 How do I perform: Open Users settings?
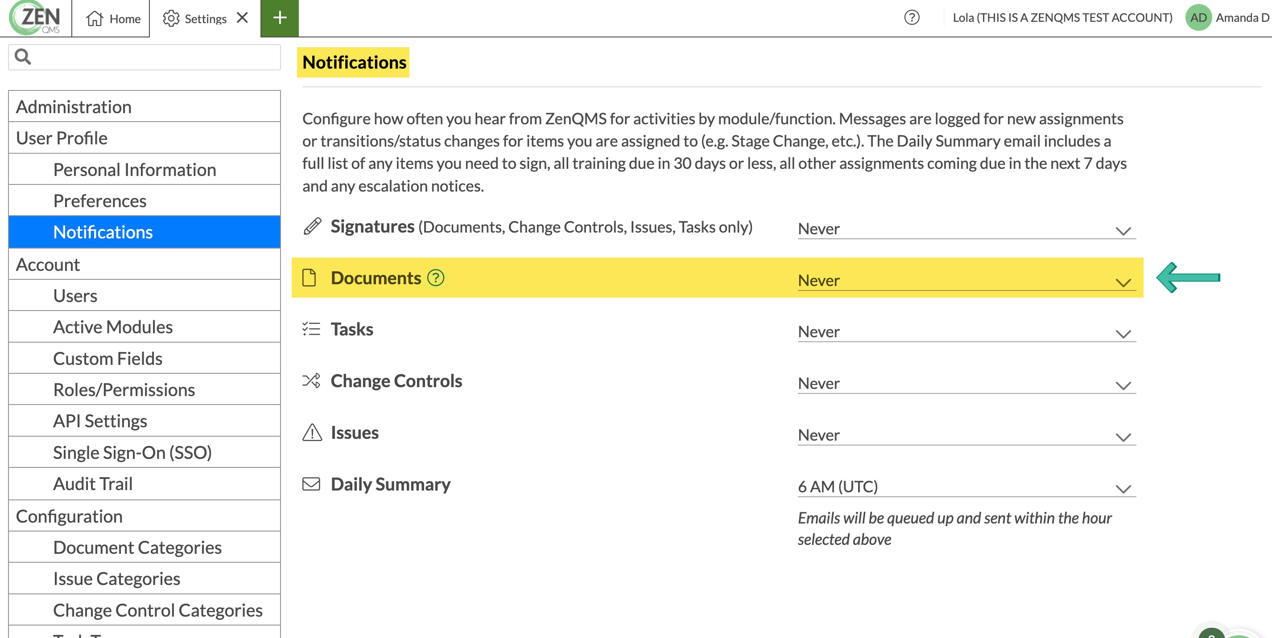tap(144, 295)
